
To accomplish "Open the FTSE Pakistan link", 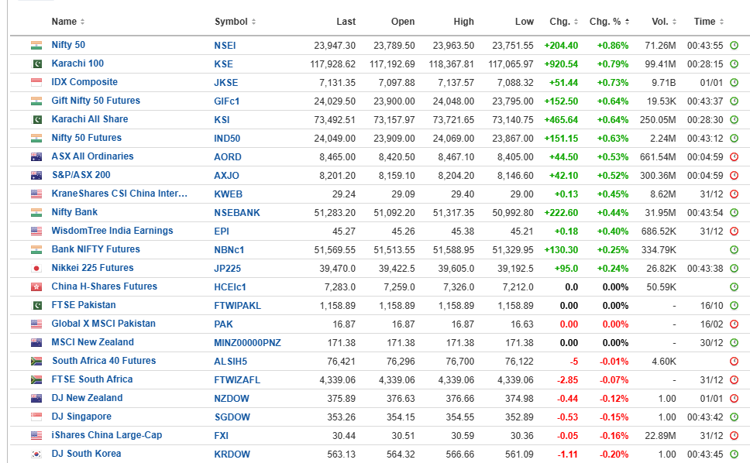I will pyautogui.click(x=84, y=305).
